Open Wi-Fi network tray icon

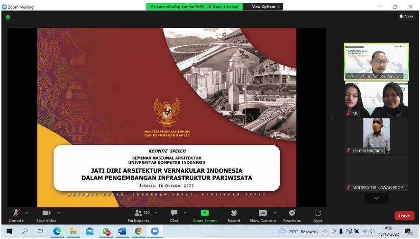coord(365,231)
